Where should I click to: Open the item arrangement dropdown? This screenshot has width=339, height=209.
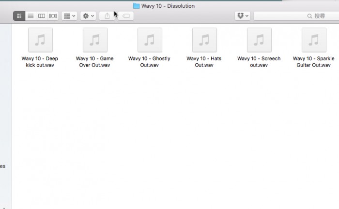[x=69, y=16]
